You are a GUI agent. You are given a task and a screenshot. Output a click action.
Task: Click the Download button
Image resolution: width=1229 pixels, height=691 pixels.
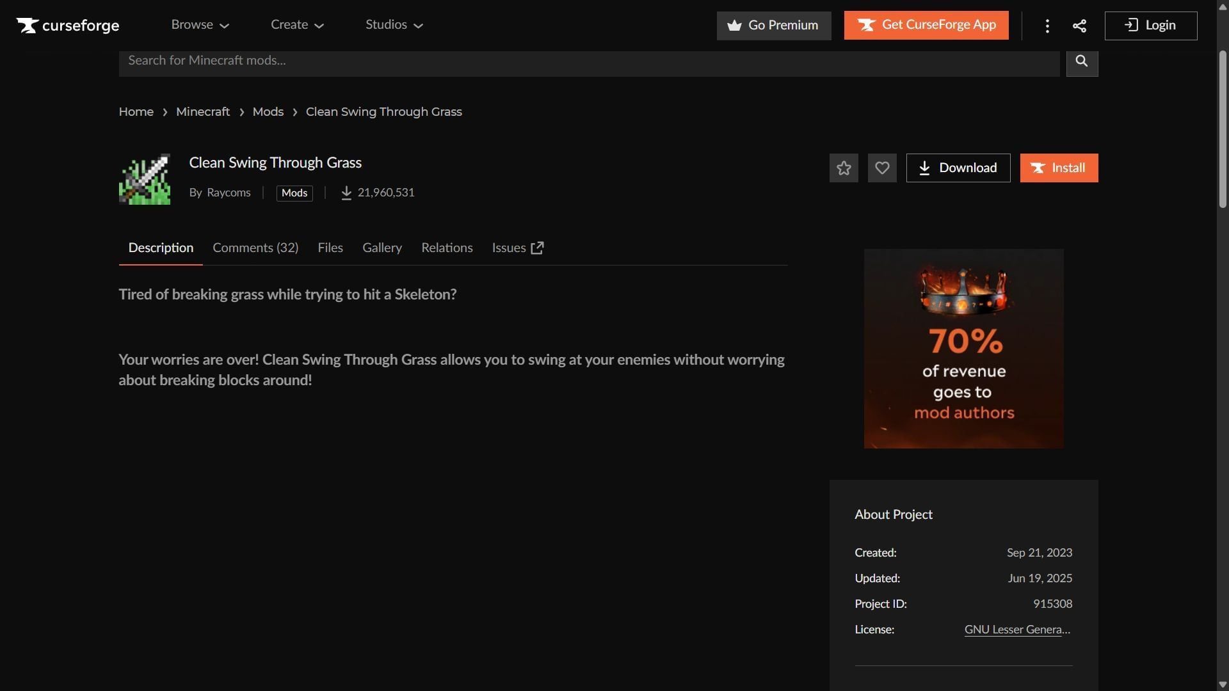coord(958,168)
